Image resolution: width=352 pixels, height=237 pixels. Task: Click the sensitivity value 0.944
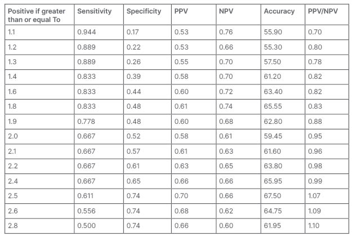pyautogui.click(x=86, y=32)
